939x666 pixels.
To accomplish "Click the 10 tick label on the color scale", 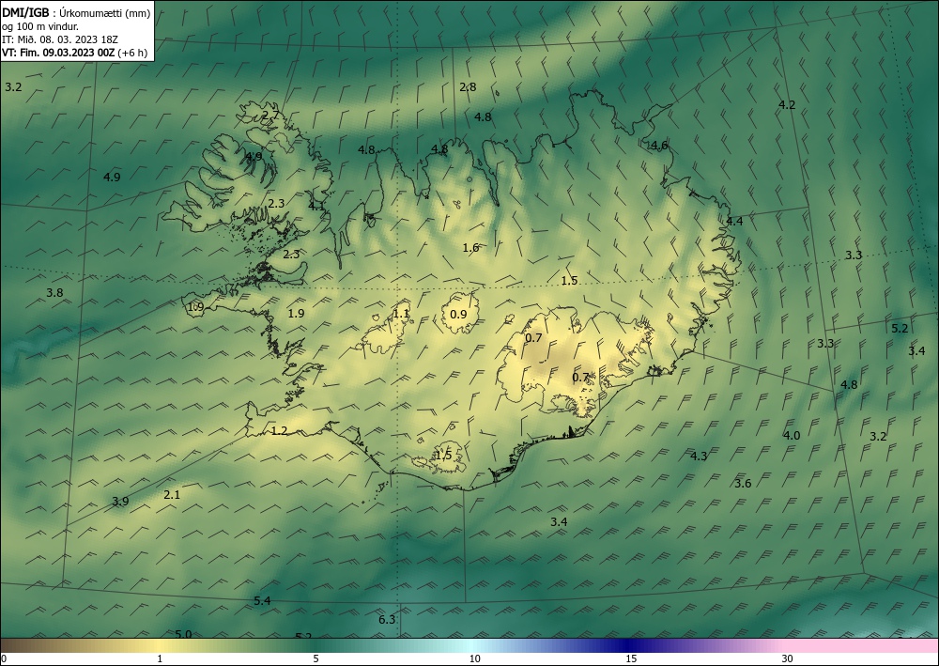I will 474,658.
